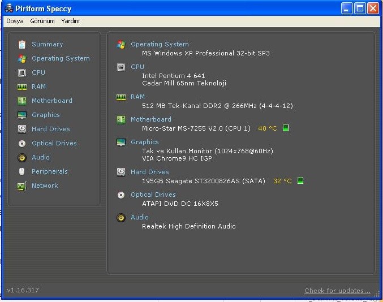Click the Check for updates link

pos(337,291)
